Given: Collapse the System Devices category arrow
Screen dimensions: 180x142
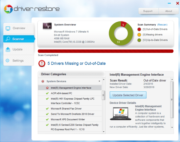Looking at the screenshot, I should [x=99, y=81].
